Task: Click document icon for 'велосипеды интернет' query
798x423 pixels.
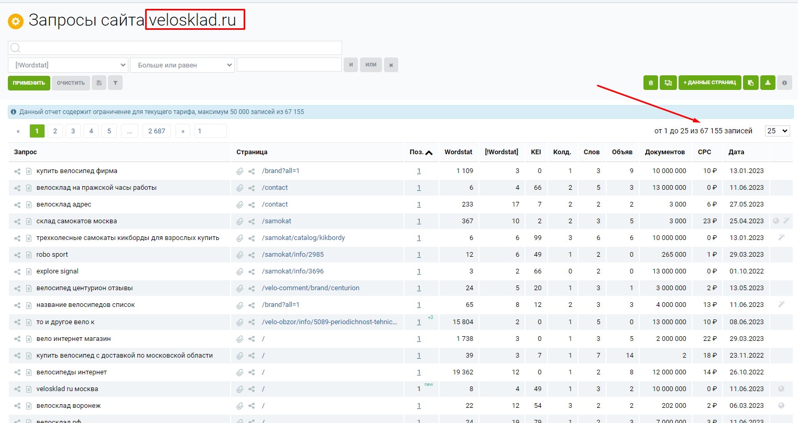Action: [x=29, y=372]
